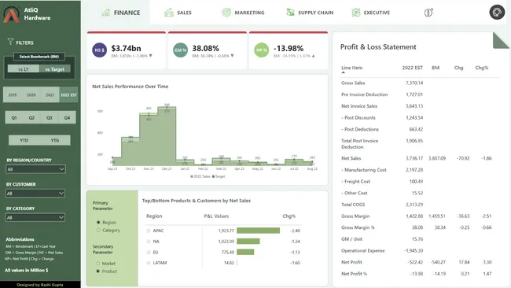511x288 pixels.
Task: Select the YTD filter
Action: pyautogui.click(x=24, y=140)
